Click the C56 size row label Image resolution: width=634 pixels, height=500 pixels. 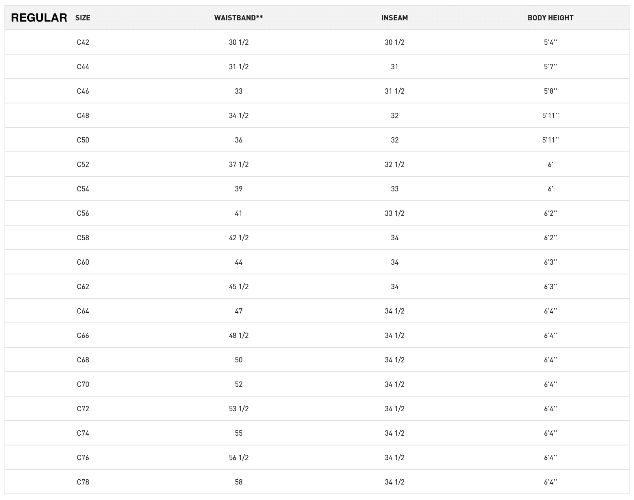click(83, 213)
